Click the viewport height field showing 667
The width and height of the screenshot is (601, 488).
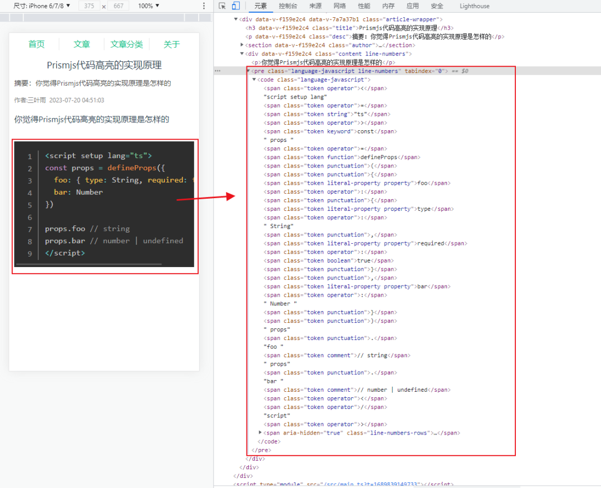coord(118,6)
